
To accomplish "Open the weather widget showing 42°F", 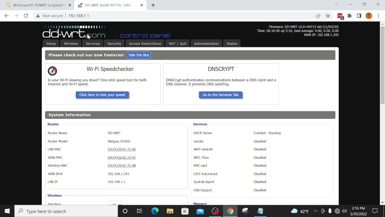I will 300,211.
